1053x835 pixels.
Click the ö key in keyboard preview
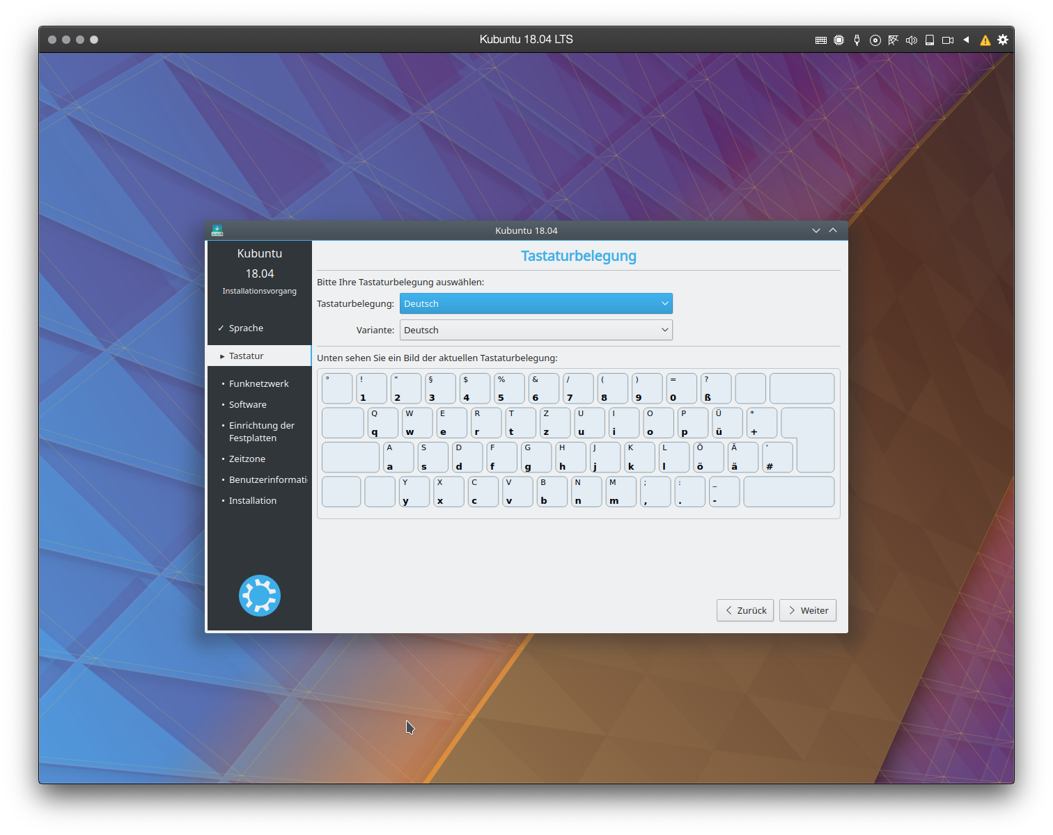pyautogui.click(x=708, y=457)
